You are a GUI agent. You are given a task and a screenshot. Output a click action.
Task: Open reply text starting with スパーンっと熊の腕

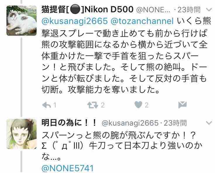pyautogui.click(x=122, y=146)
